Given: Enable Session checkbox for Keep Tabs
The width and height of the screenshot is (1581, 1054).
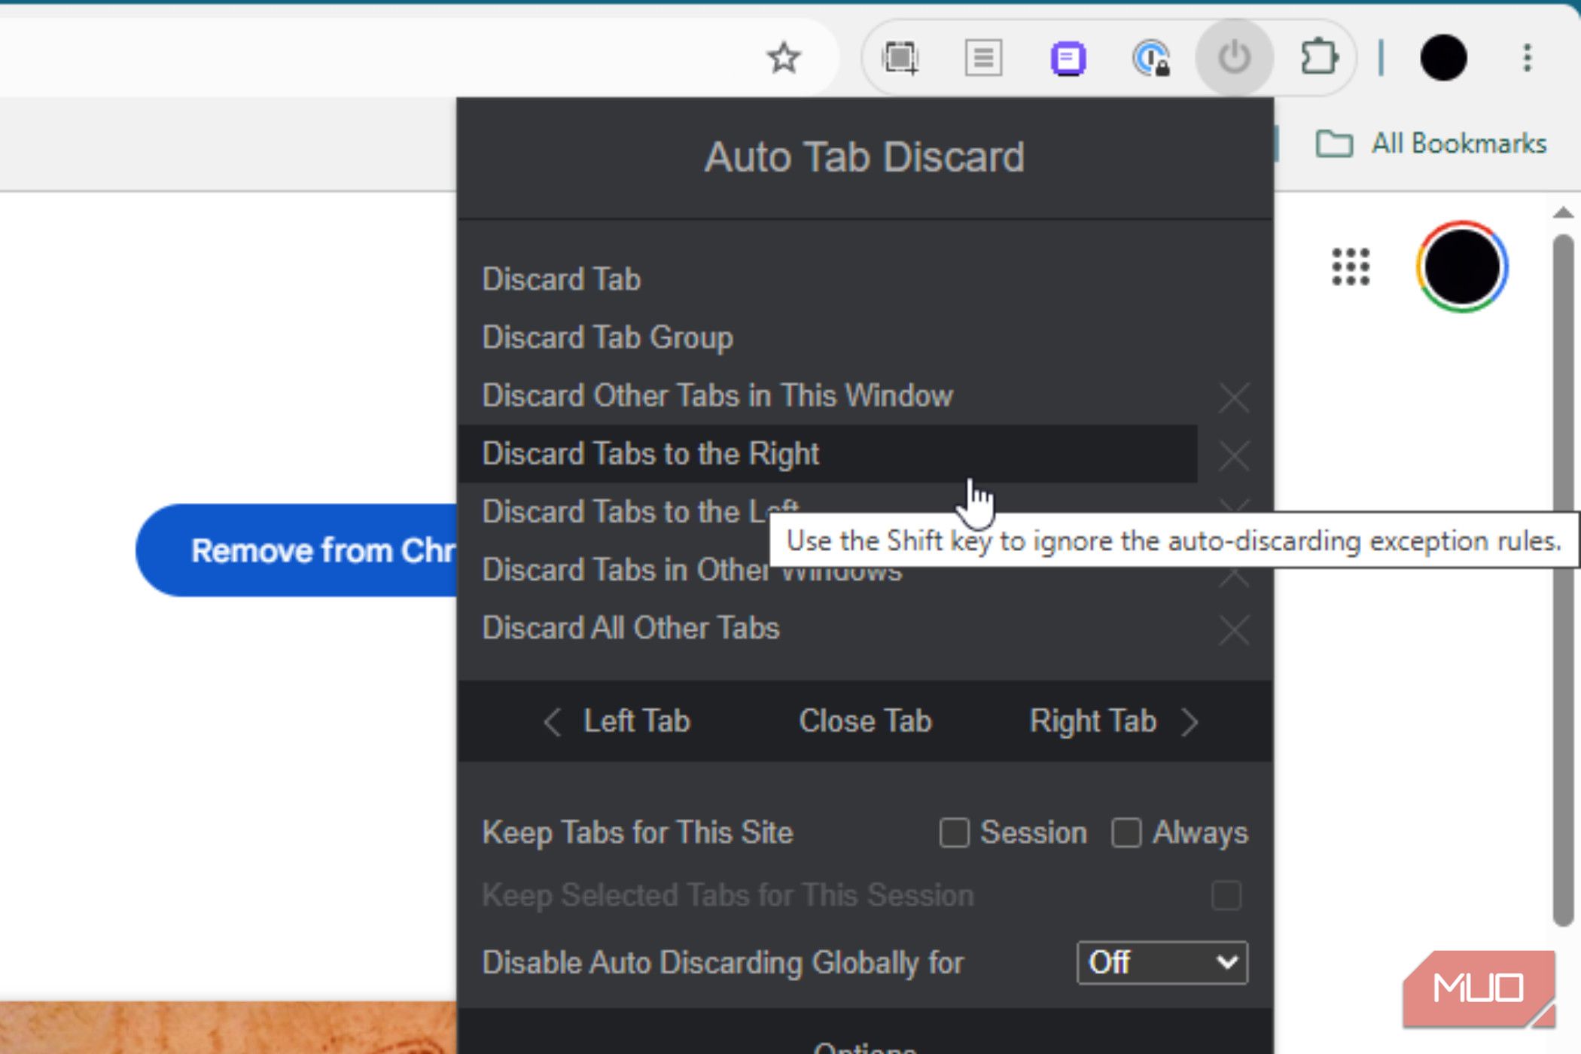Looking at the screenshot, I should tap(954, 833).
